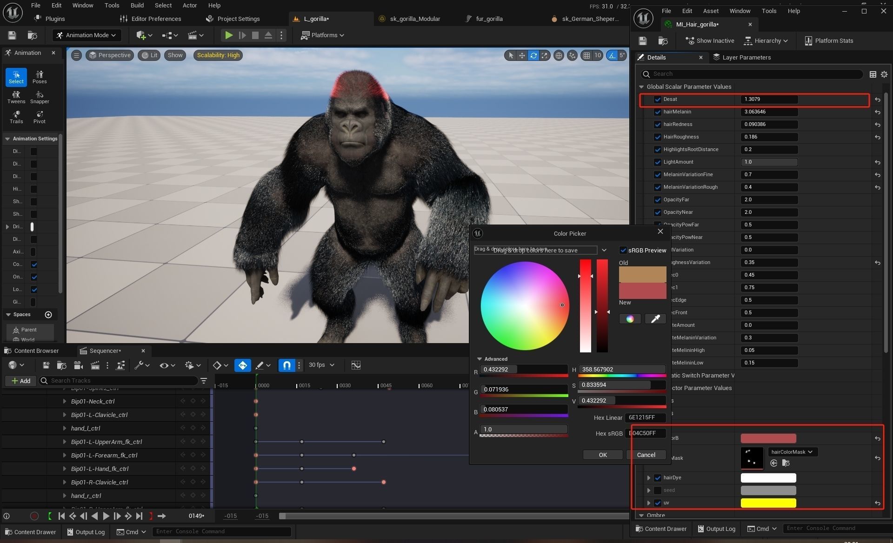Click the yellow uv color swatch
Screen dimensions: 893x543
coord(768,503)
